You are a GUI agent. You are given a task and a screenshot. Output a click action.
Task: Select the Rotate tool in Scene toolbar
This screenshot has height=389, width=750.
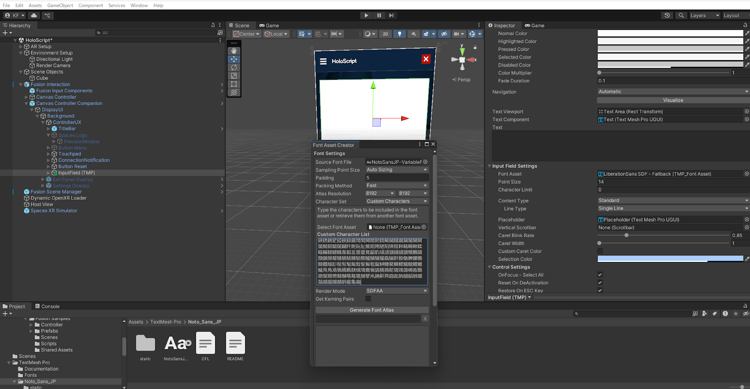(x=234, y=67)
